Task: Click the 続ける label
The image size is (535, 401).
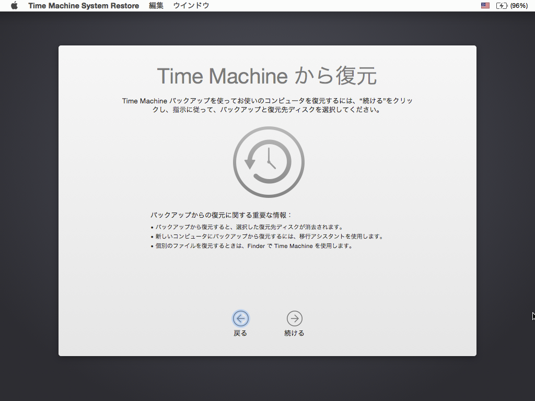Action: [x=295, y=333]
